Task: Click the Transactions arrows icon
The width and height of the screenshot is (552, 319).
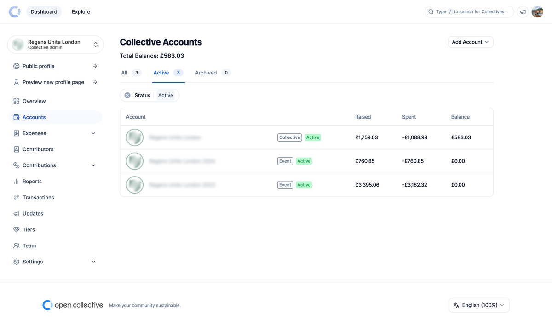Action: [x=17, y=198]
